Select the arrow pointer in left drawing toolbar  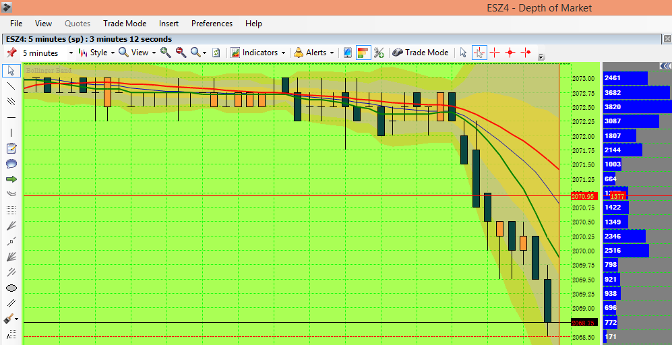point(11,70)
